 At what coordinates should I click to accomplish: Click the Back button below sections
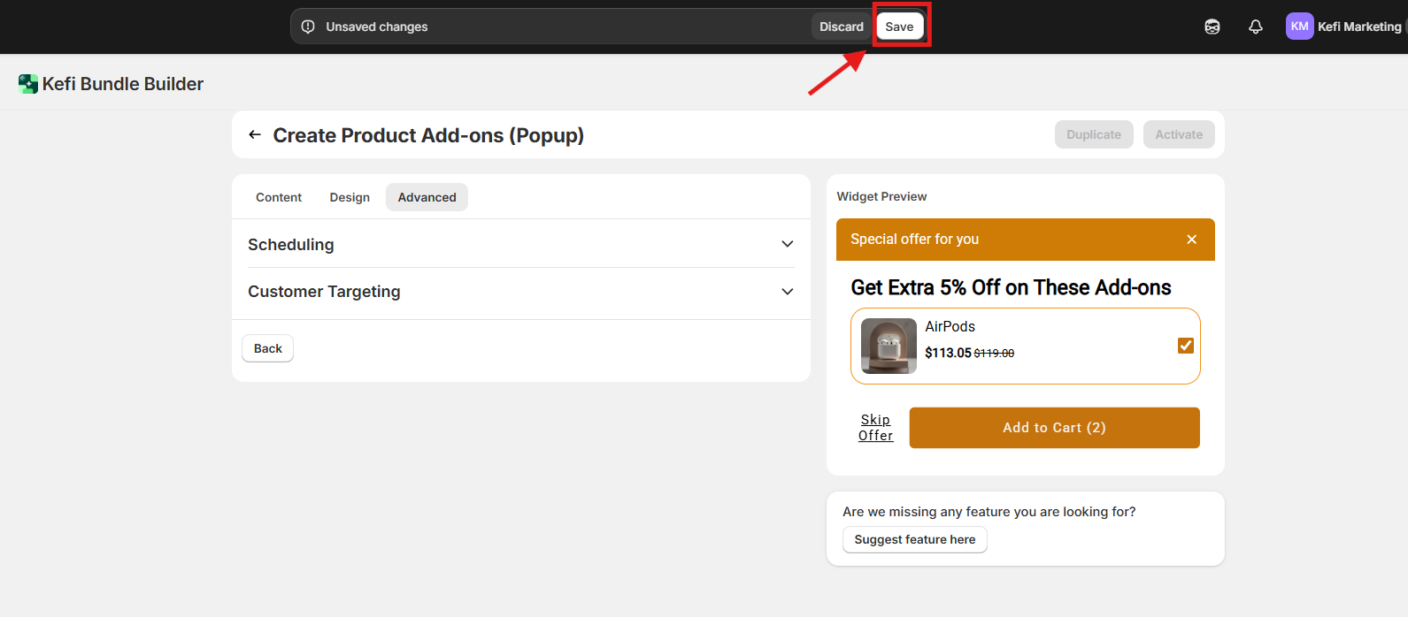[267, 348]
